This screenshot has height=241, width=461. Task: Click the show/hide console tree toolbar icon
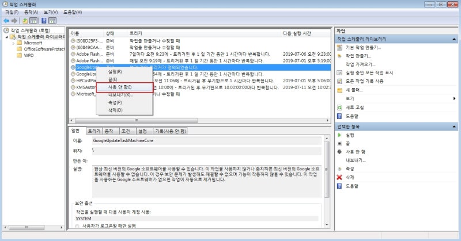33,21
